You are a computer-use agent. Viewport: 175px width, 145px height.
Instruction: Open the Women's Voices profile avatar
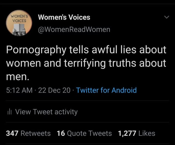tap(19, 23)
